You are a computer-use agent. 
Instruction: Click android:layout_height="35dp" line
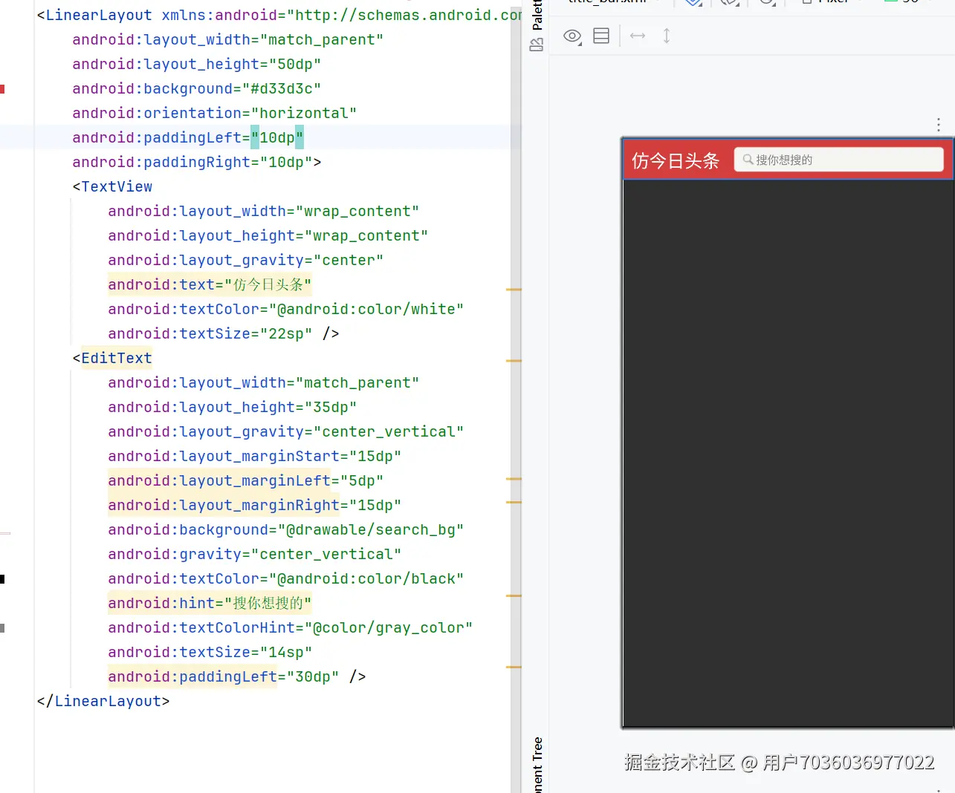tap(232, 407)
